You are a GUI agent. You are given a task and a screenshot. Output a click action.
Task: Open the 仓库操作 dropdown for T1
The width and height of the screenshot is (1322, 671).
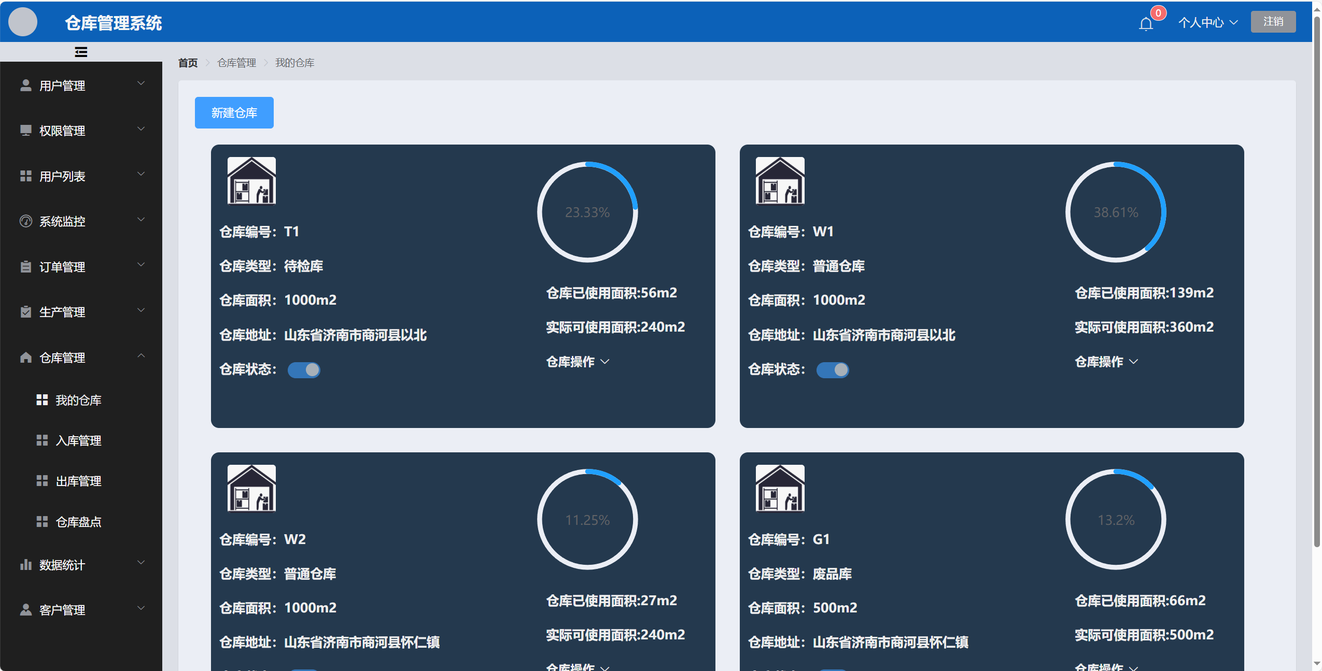click(577, 361)
